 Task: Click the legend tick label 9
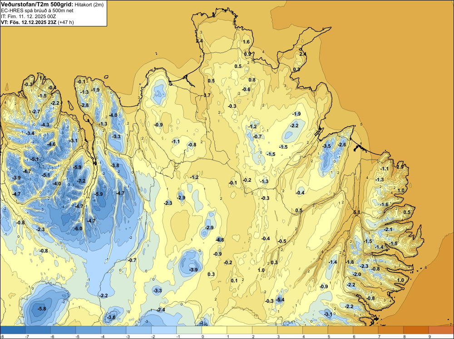[429, 336]
